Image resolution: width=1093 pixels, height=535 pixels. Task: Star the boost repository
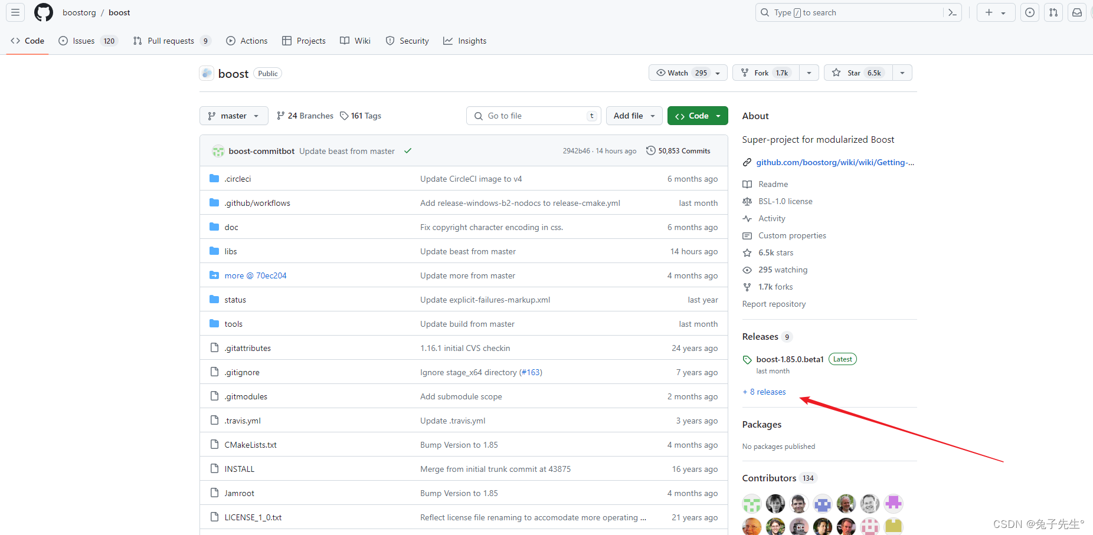858,73
